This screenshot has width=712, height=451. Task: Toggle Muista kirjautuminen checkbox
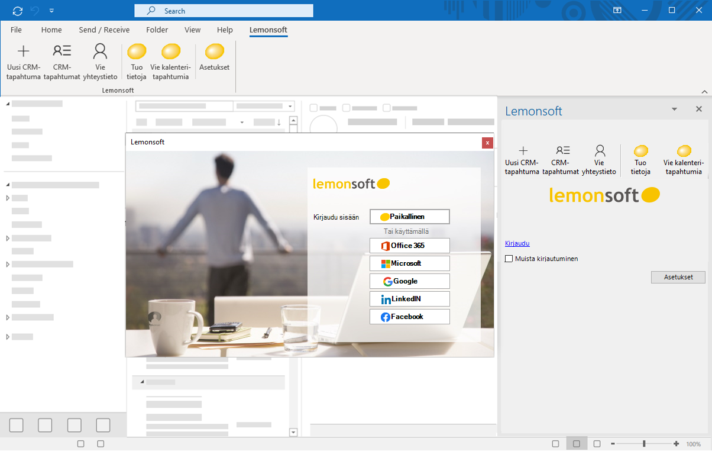pos(509,259)
